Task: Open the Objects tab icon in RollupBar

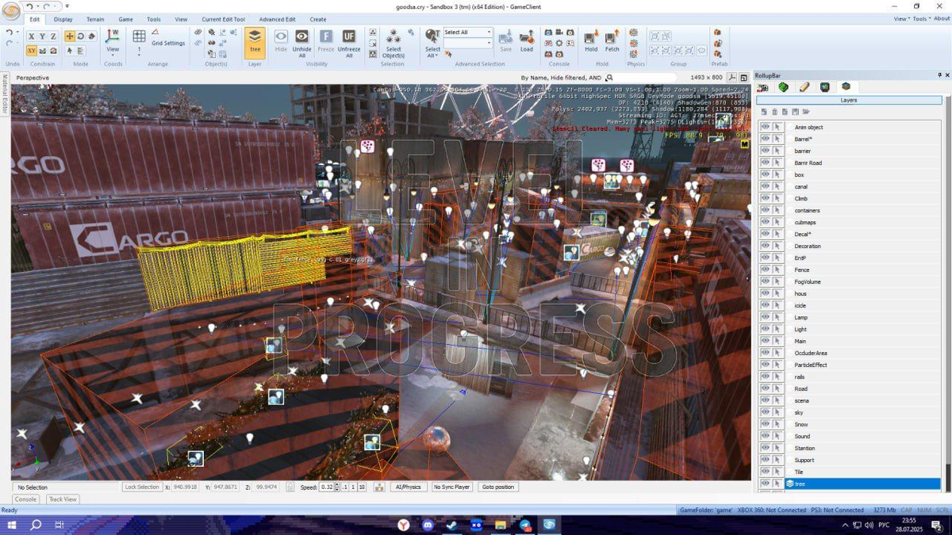Action: (763, 87)
